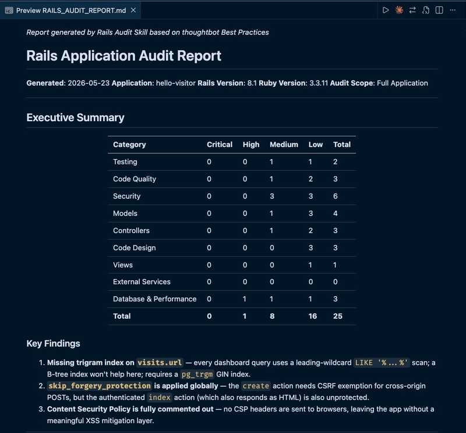Click the Show Source file icon
Image resolution: width=466 pixels, height=433 pixels.
(x=426, y=10)
